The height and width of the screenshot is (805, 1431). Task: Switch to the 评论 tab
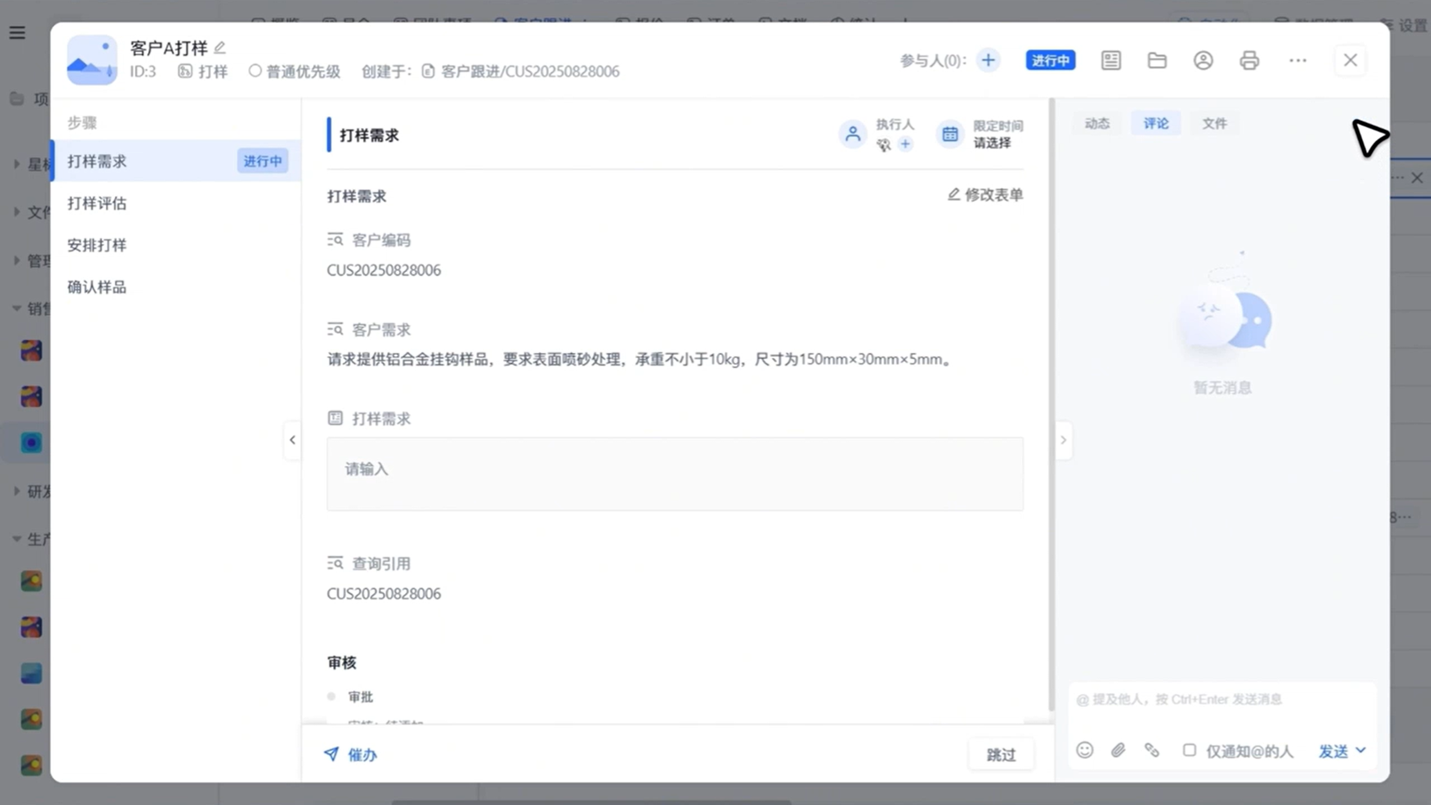coord(1156,123)
